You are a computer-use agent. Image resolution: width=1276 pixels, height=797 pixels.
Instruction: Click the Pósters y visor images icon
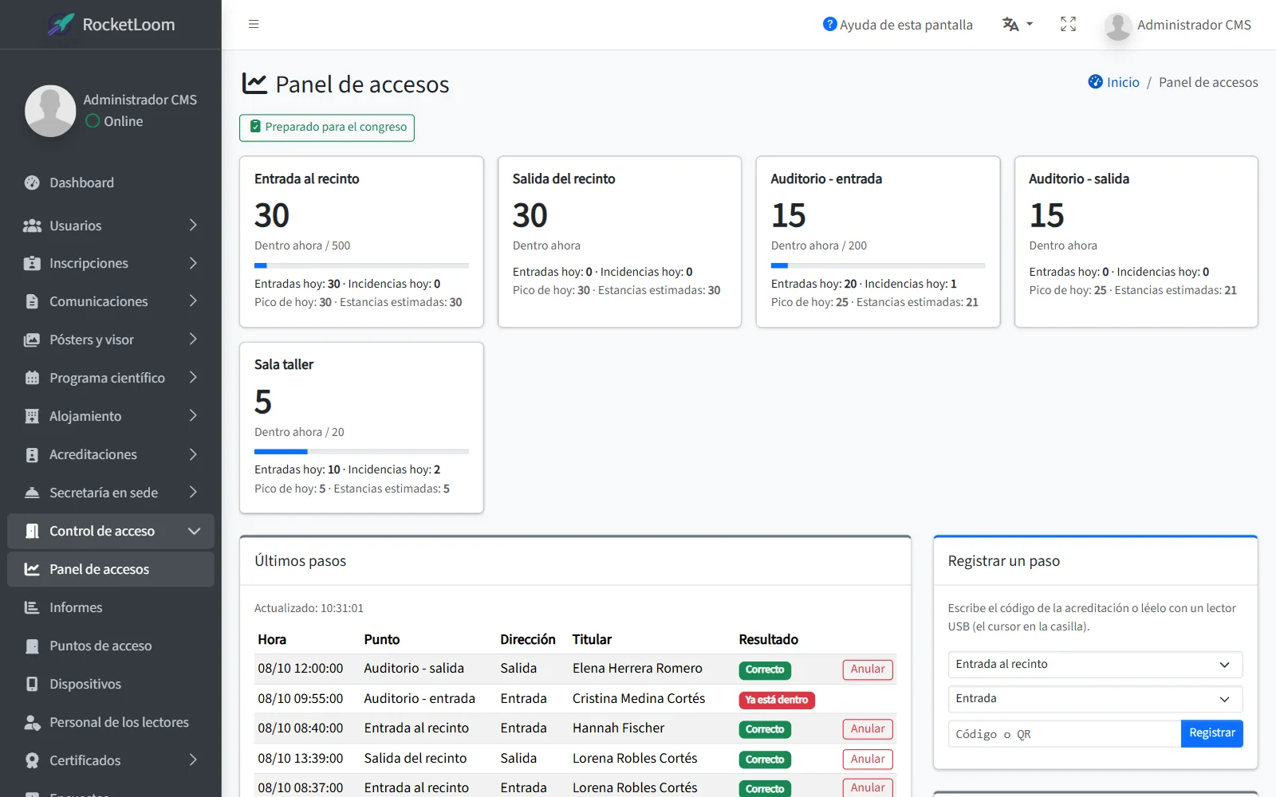[32, 340]
